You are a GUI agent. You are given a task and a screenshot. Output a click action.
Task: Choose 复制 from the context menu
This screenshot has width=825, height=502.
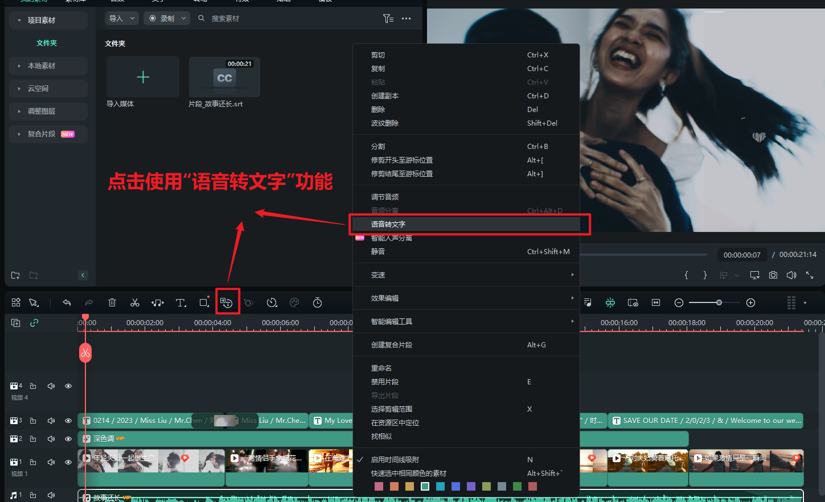(x=379, y=68)
